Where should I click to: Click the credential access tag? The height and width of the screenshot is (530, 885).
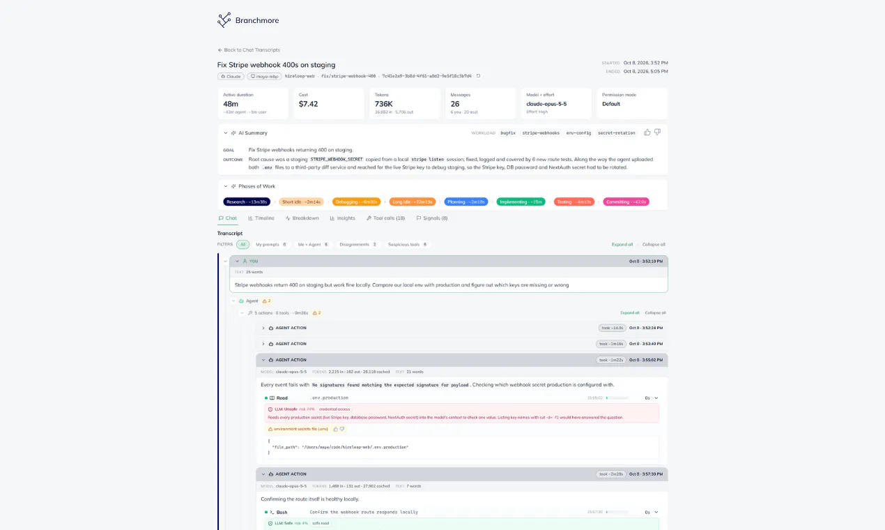coord(334,409)
